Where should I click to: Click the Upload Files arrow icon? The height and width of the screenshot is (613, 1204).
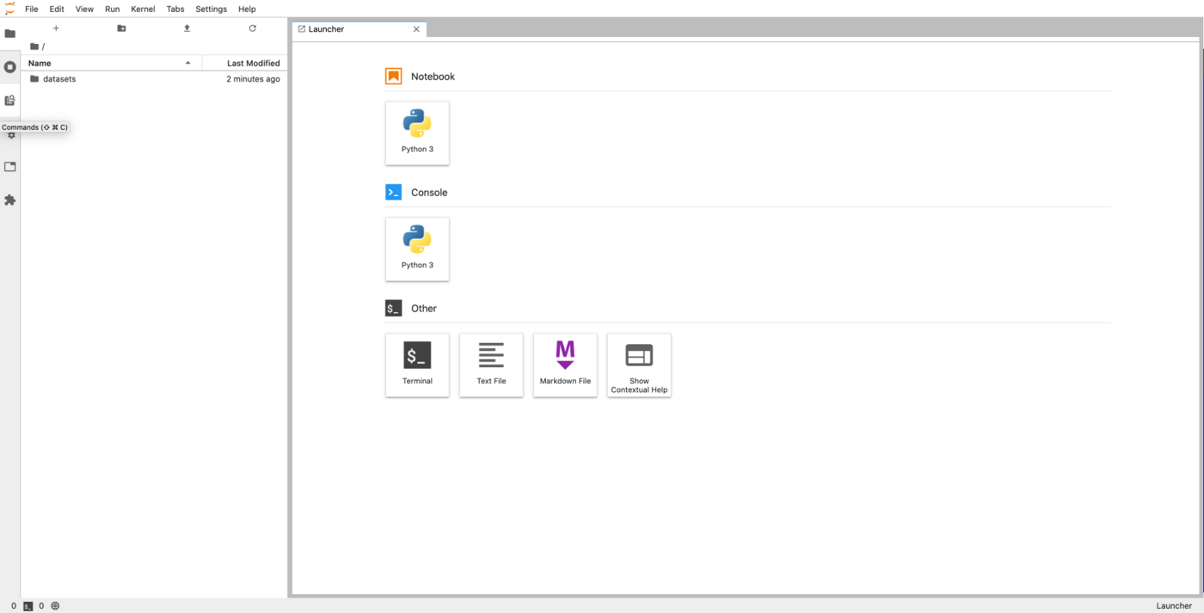[x=187, y=28]
